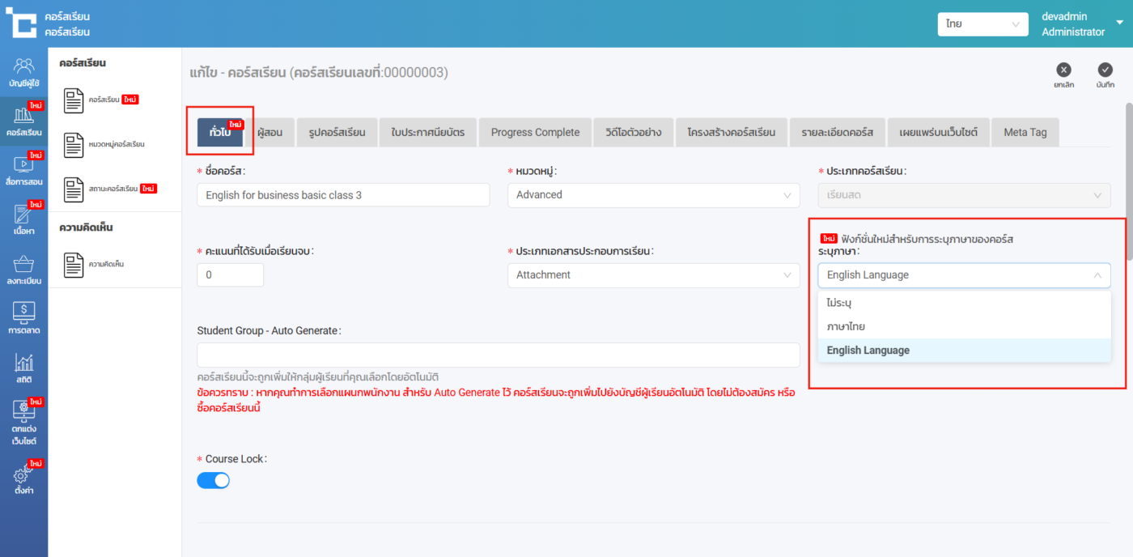The height and width of the screenshot is (557, 1133).
Task: Toggle the Course Lock switch
Action: click(x=214, y=481)
